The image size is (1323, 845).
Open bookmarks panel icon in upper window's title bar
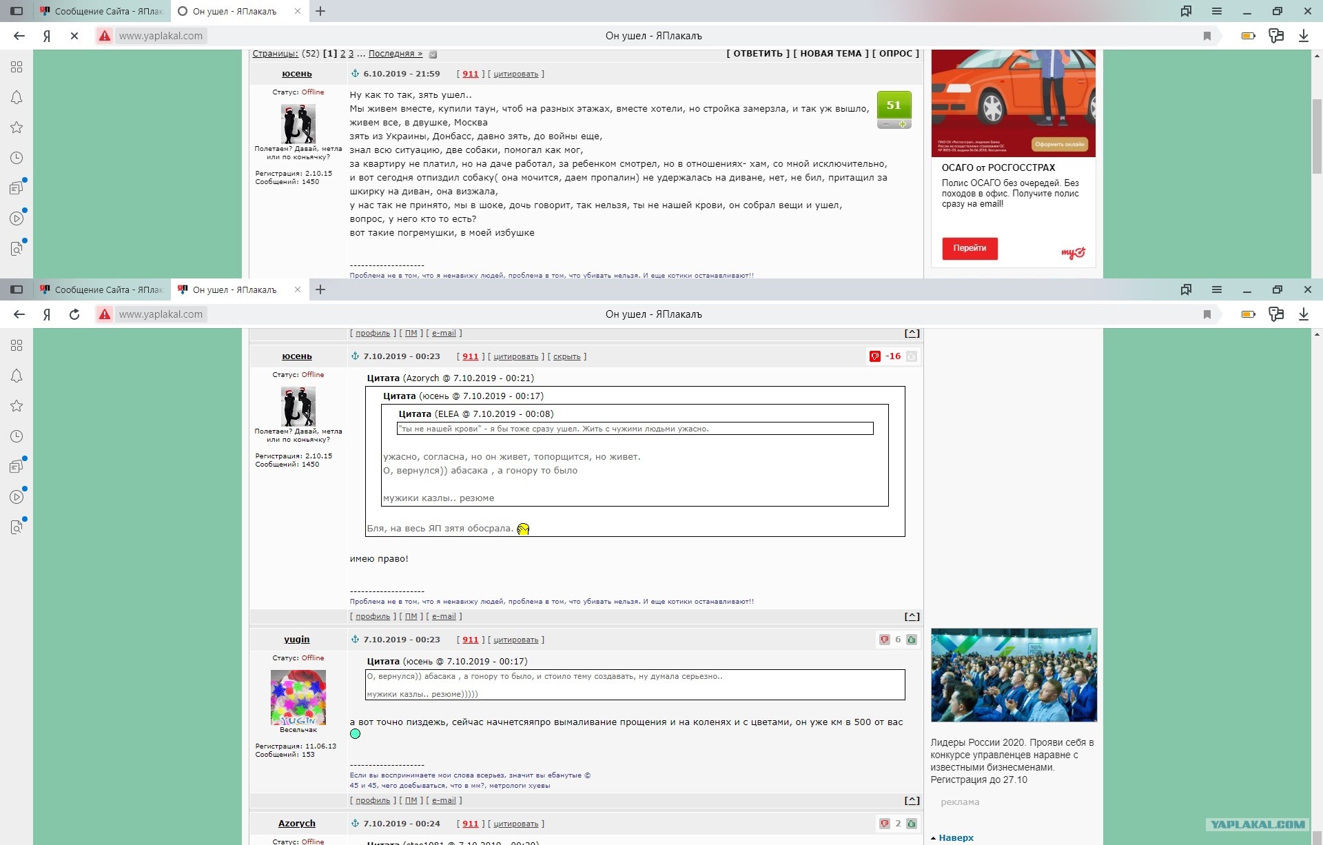pos(1186,11)
